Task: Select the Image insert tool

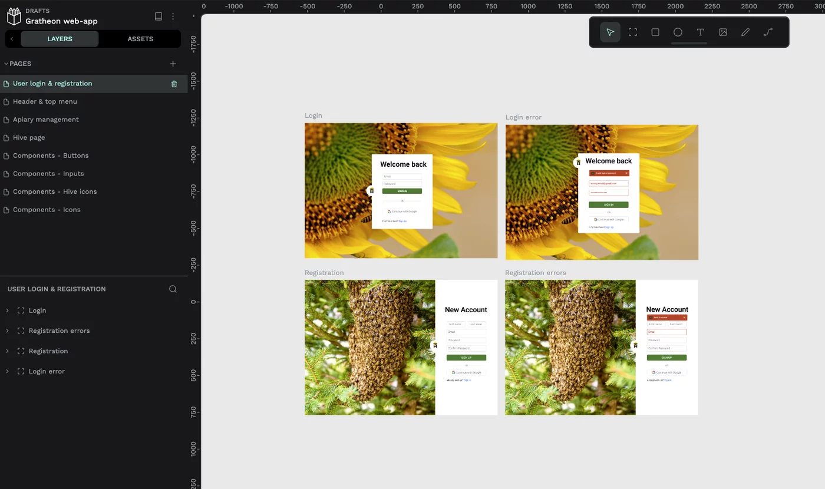Action: [723, 32]
